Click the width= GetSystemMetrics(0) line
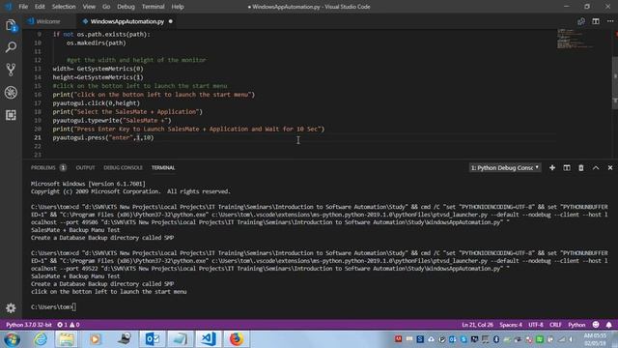 coord(98,69)
